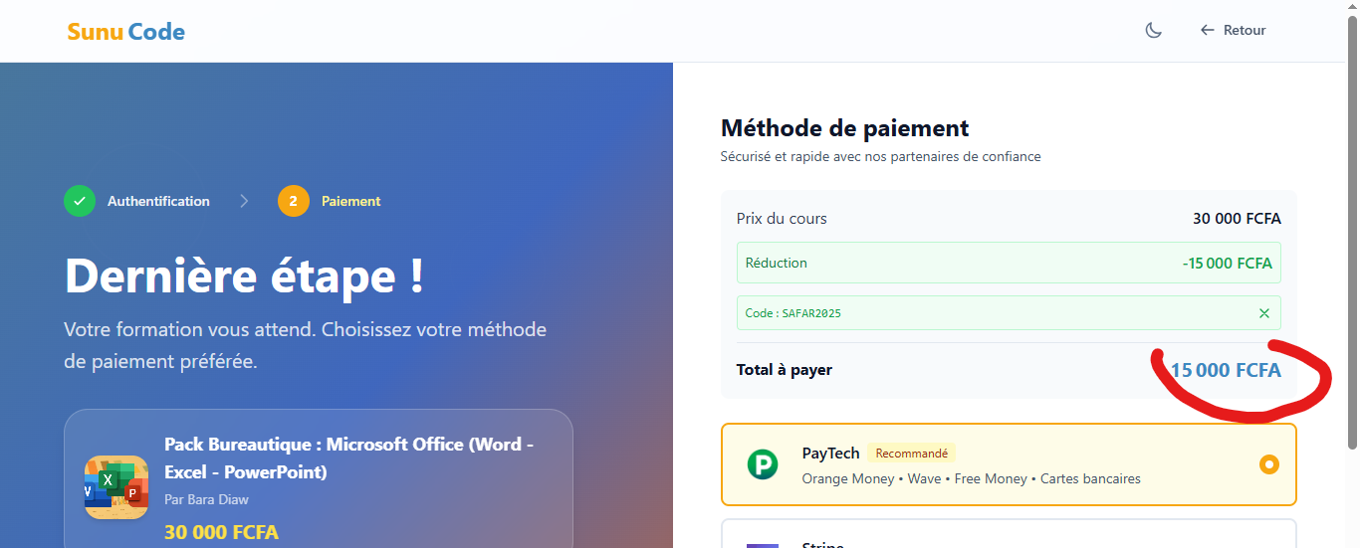Click the 15 000 FCFA total amount

point(1226,370)
